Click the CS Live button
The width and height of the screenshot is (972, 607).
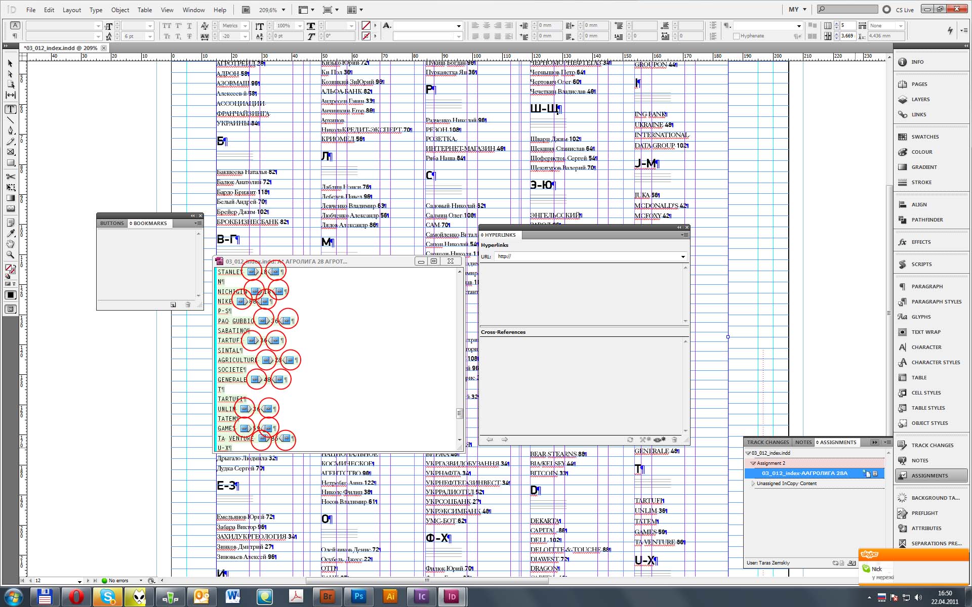click(x=905, y=10)
